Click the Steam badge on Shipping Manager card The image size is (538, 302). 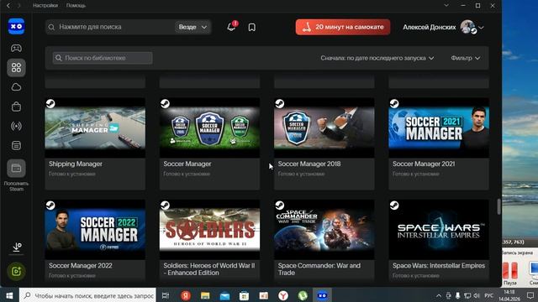pos(50,103)
